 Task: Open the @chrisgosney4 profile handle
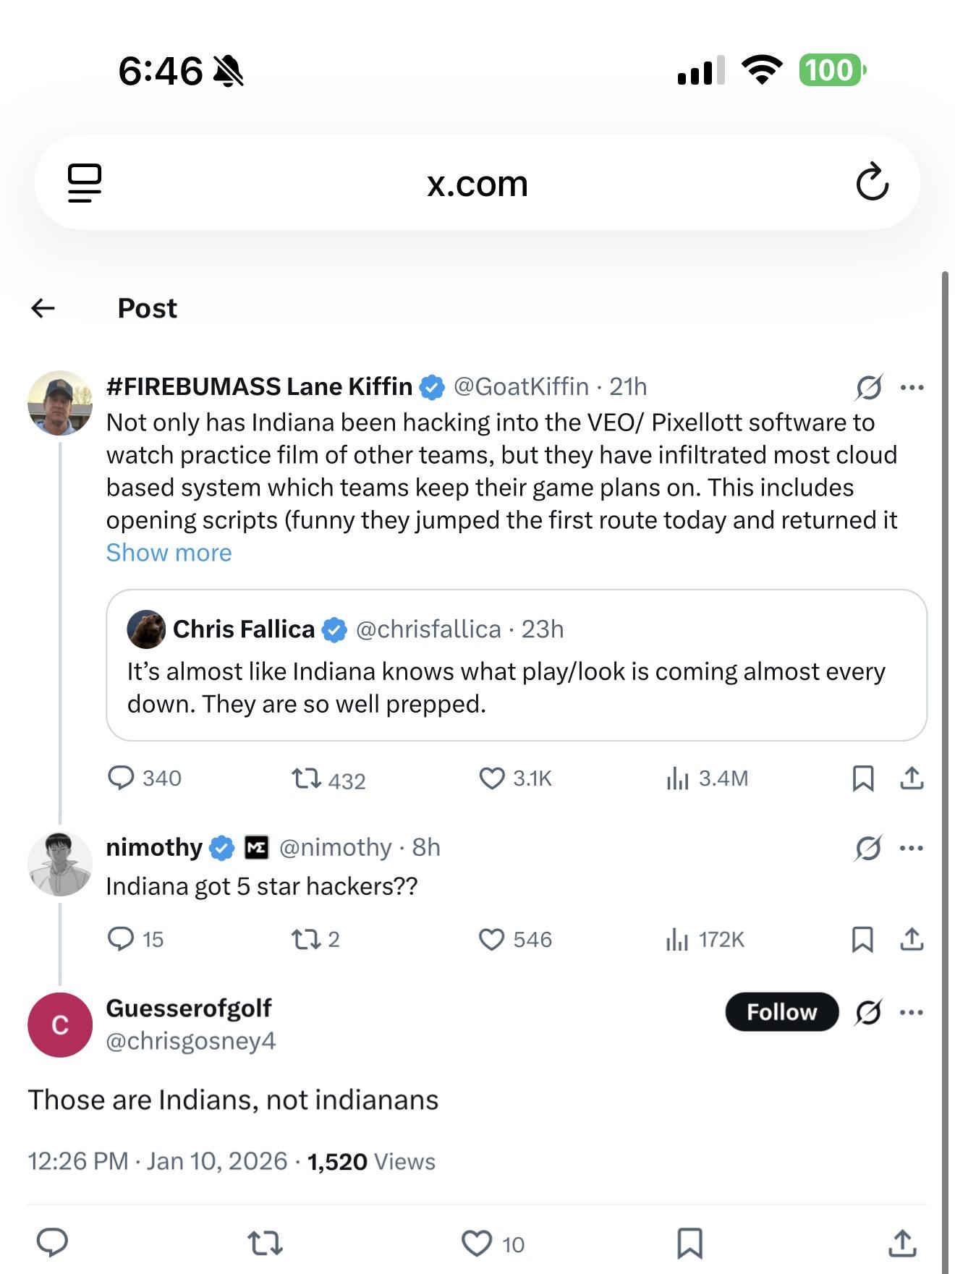(191, 1041)
